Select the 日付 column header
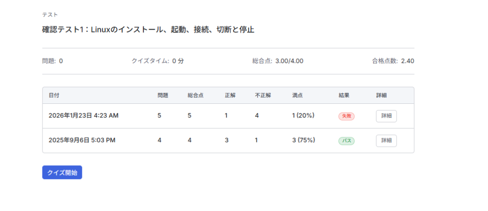488x211 pixels. click(54, 95)
